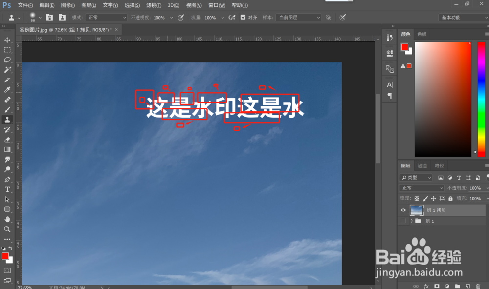Delete layer using the trash icon
Image resolution: width=489 pixels, height=289 pixels.
[478, 286]
